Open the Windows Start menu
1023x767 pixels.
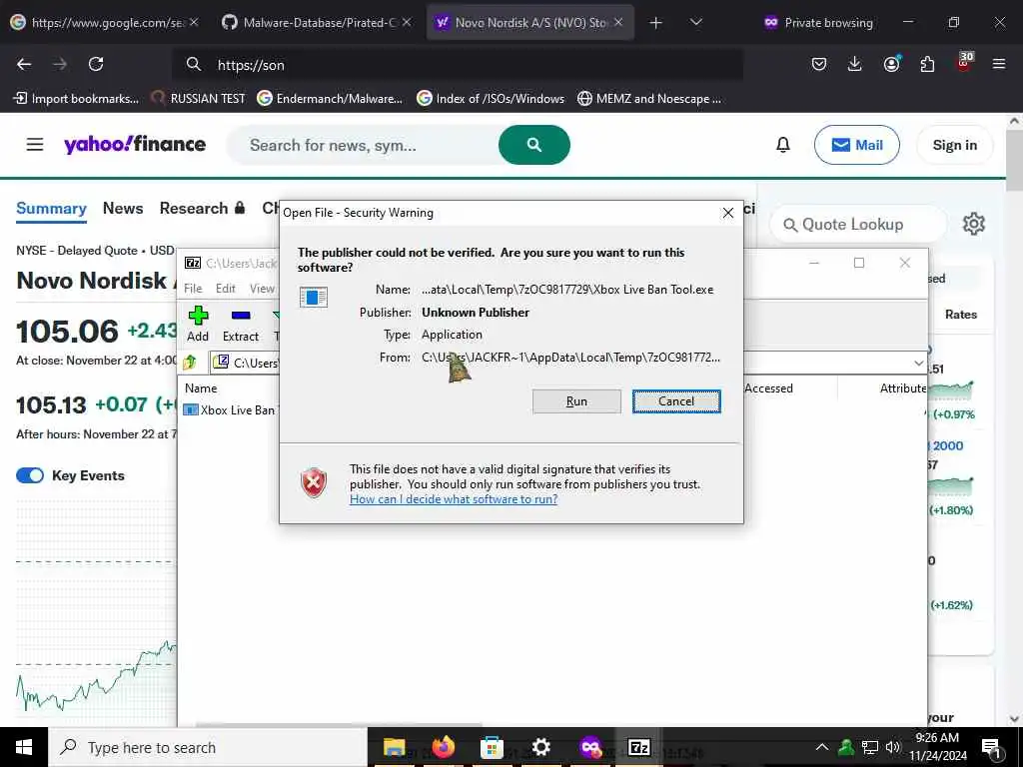click(x=24, y=747)
